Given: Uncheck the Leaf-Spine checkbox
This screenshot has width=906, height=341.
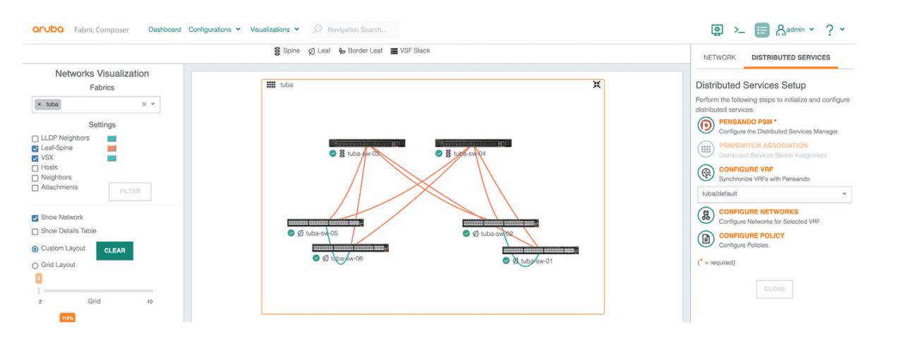Looking at the screenshot, I should [x=35, y=148].
